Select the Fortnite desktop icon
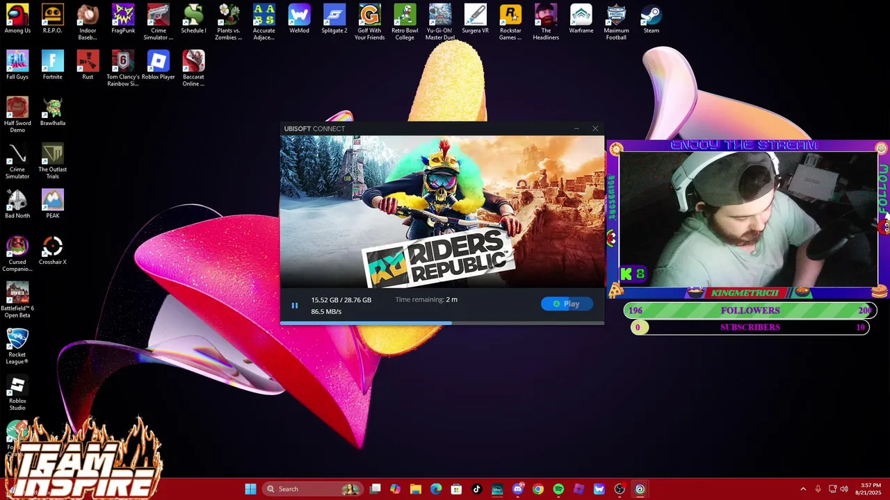 (x=52, y=65)
